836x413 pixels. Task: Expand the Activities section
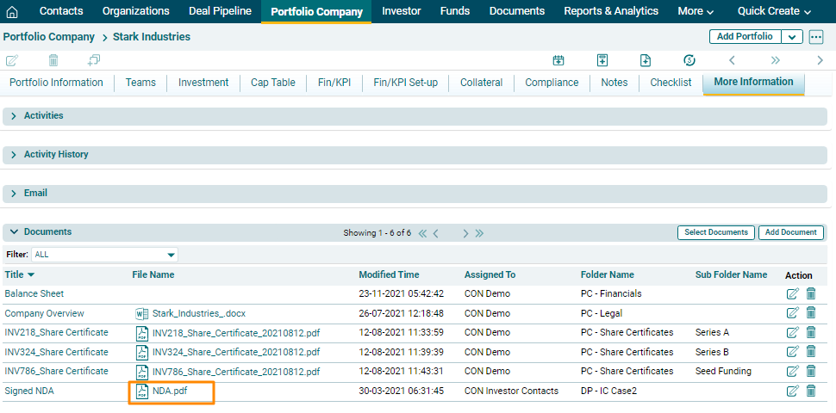[x=14, y=116]
